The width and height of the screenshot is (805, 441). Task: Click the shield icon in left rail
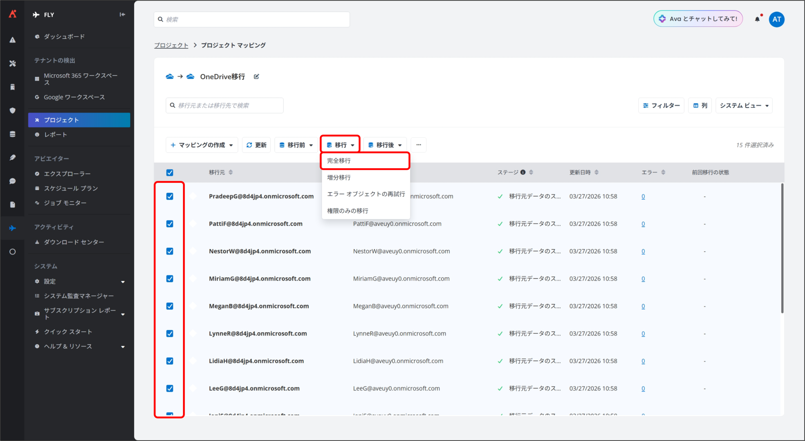pos(12,111)
